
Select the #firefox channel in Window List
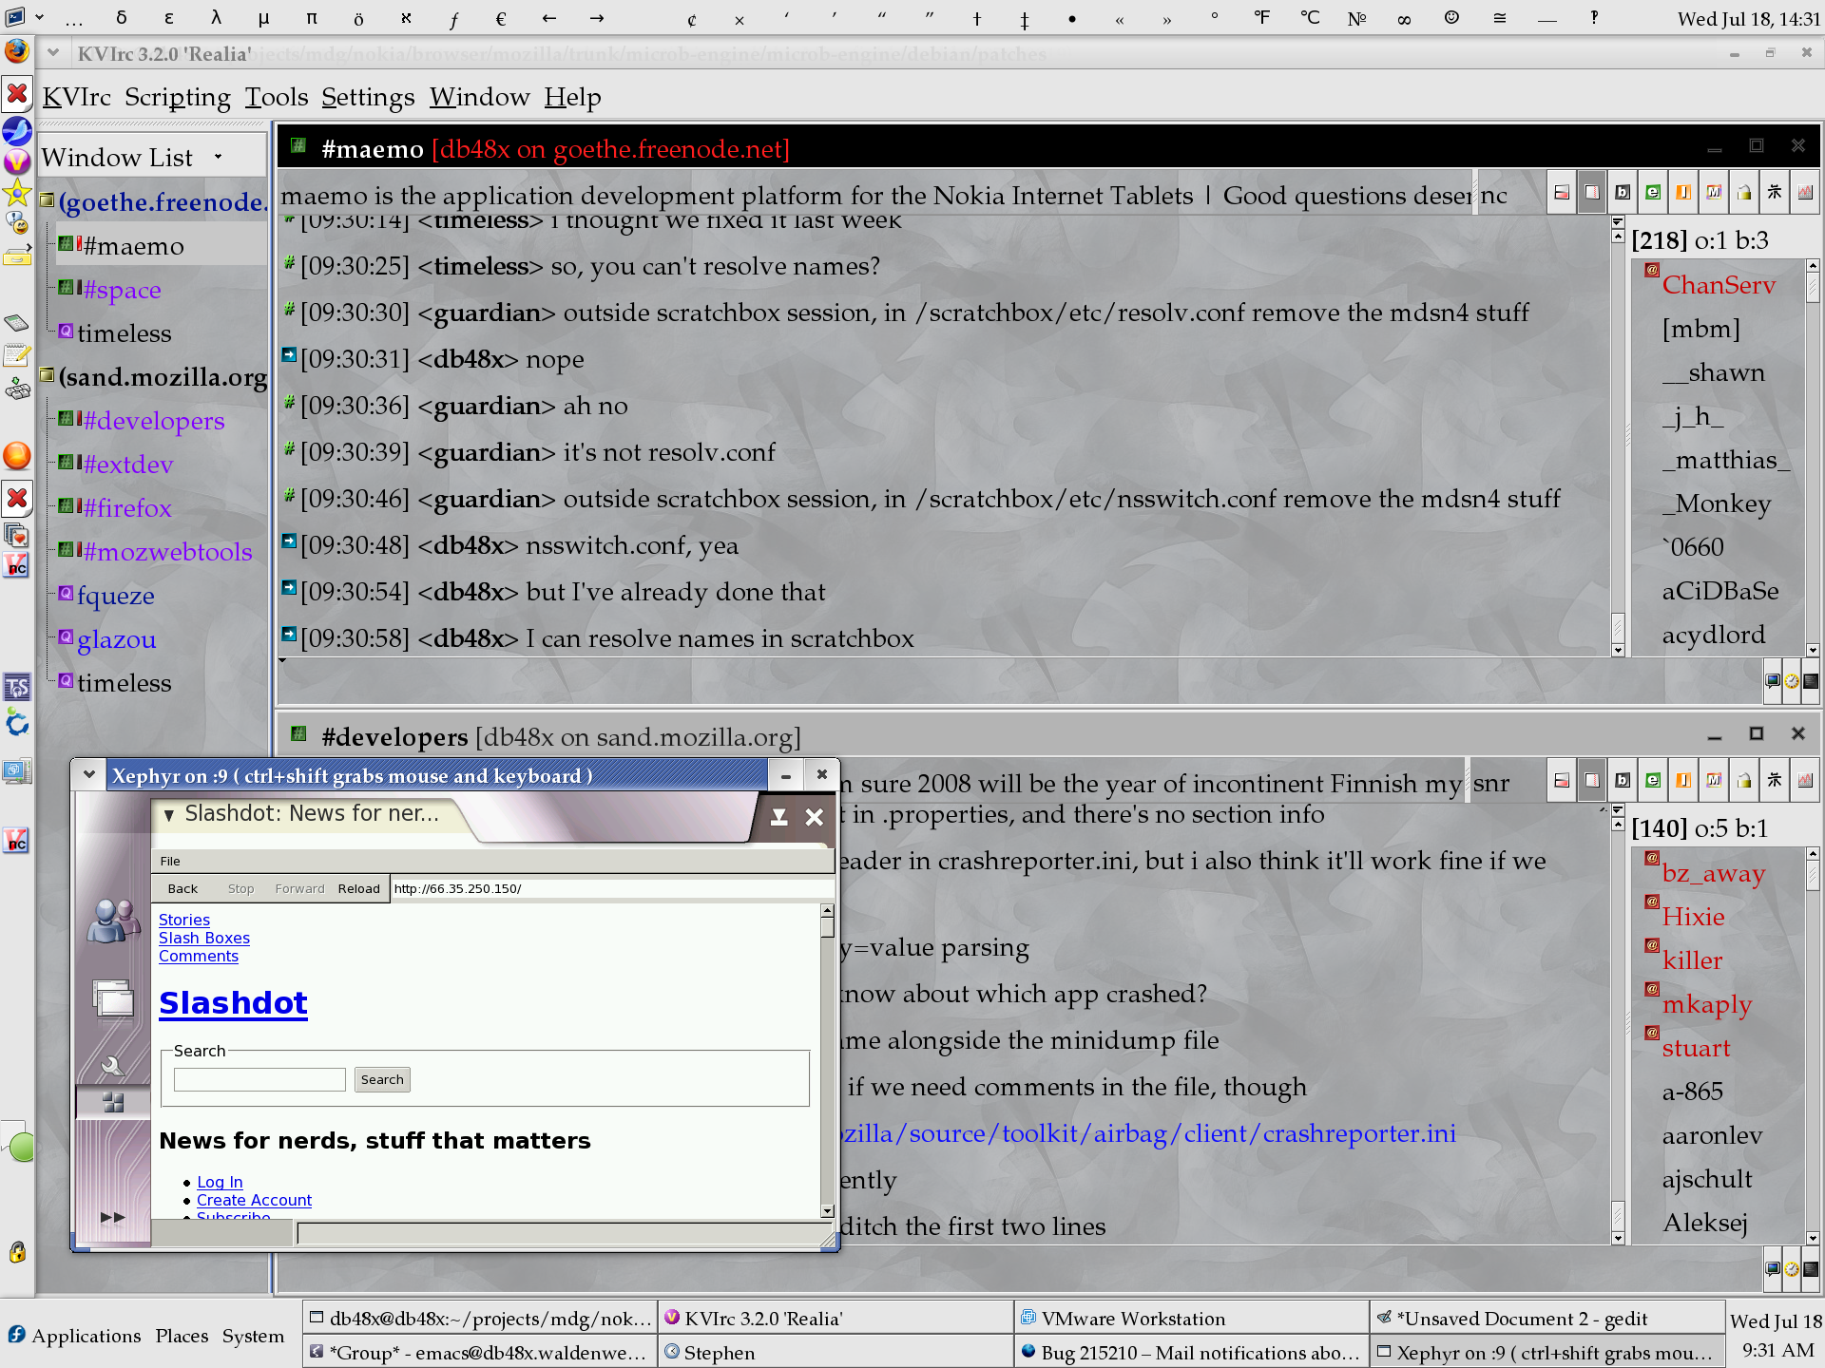pyautogui.click(x=127, y=507)
